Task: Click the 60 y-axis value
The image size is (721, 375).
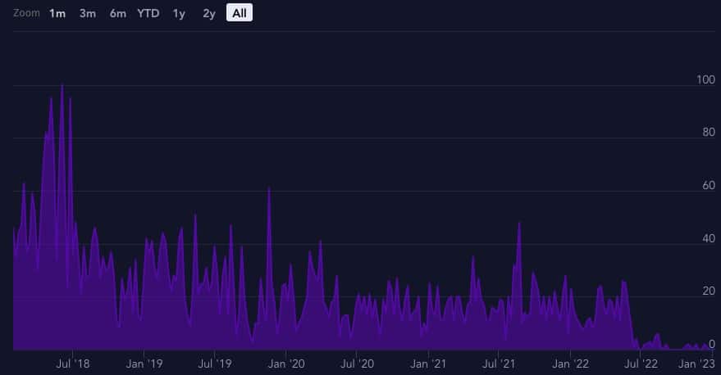Action: (709, 185)
